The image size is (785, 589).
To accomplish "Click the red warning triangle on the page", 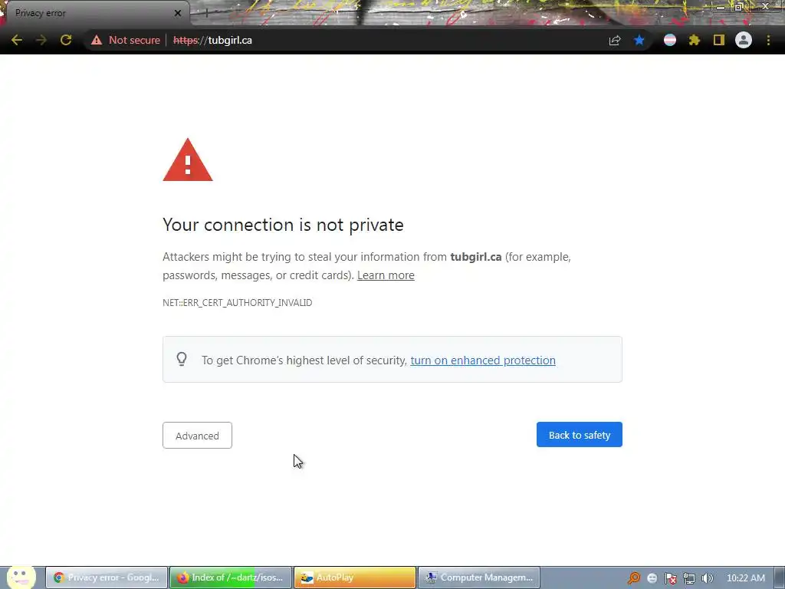I will click(188, 160).
